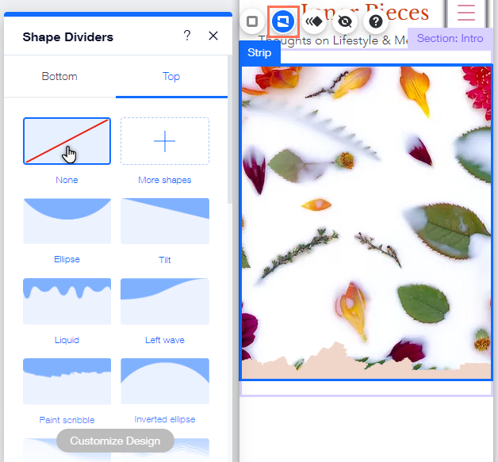Toggle strip visibility with eye icon
The image size is (498, 462).
click(346, 21)
